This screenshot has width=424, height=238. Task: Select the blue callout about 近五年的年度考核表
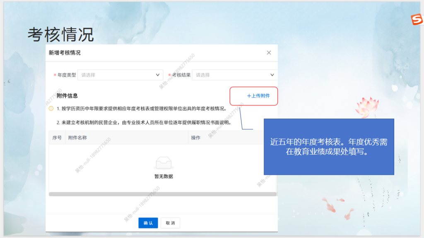(x=329, y=147)
